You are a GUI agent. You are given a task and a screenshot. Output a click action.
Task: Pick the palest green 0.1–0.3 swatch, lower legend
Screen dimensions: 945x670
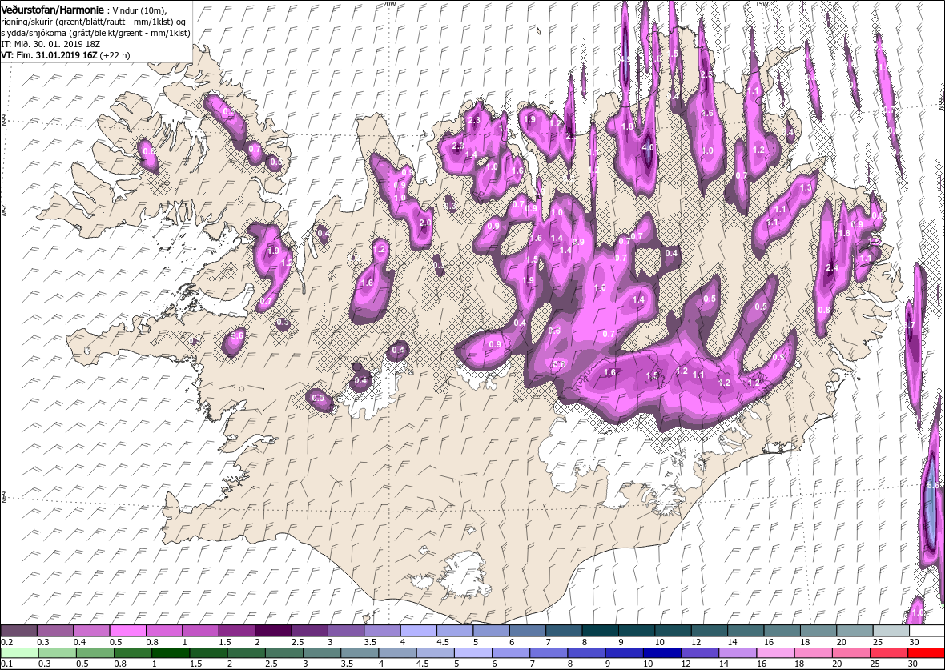click(19, 653)
